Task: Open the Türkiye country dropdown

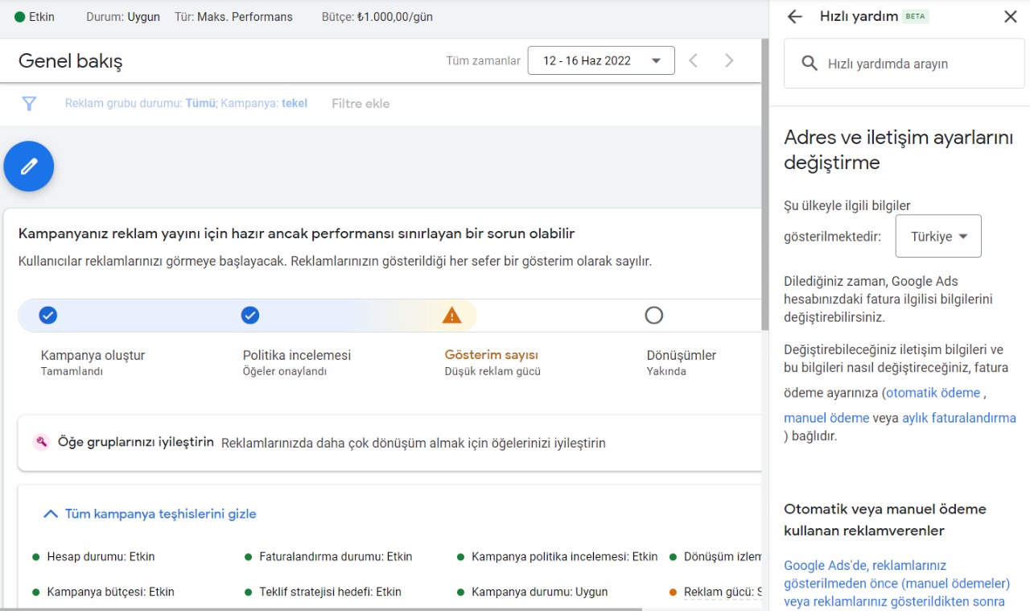Action: pyautogui.click(x=938, y=236)
